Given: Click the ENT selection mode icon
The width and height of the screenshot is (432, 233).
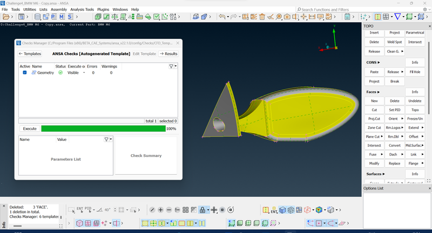Looking at the screenshot, I should (79, 210).
